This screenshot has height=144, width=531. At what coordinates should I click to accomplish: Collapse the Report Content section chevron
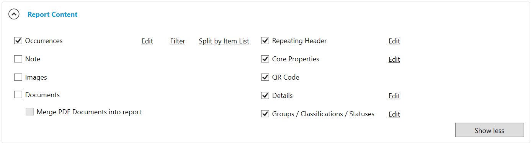[x=14, y=14]
